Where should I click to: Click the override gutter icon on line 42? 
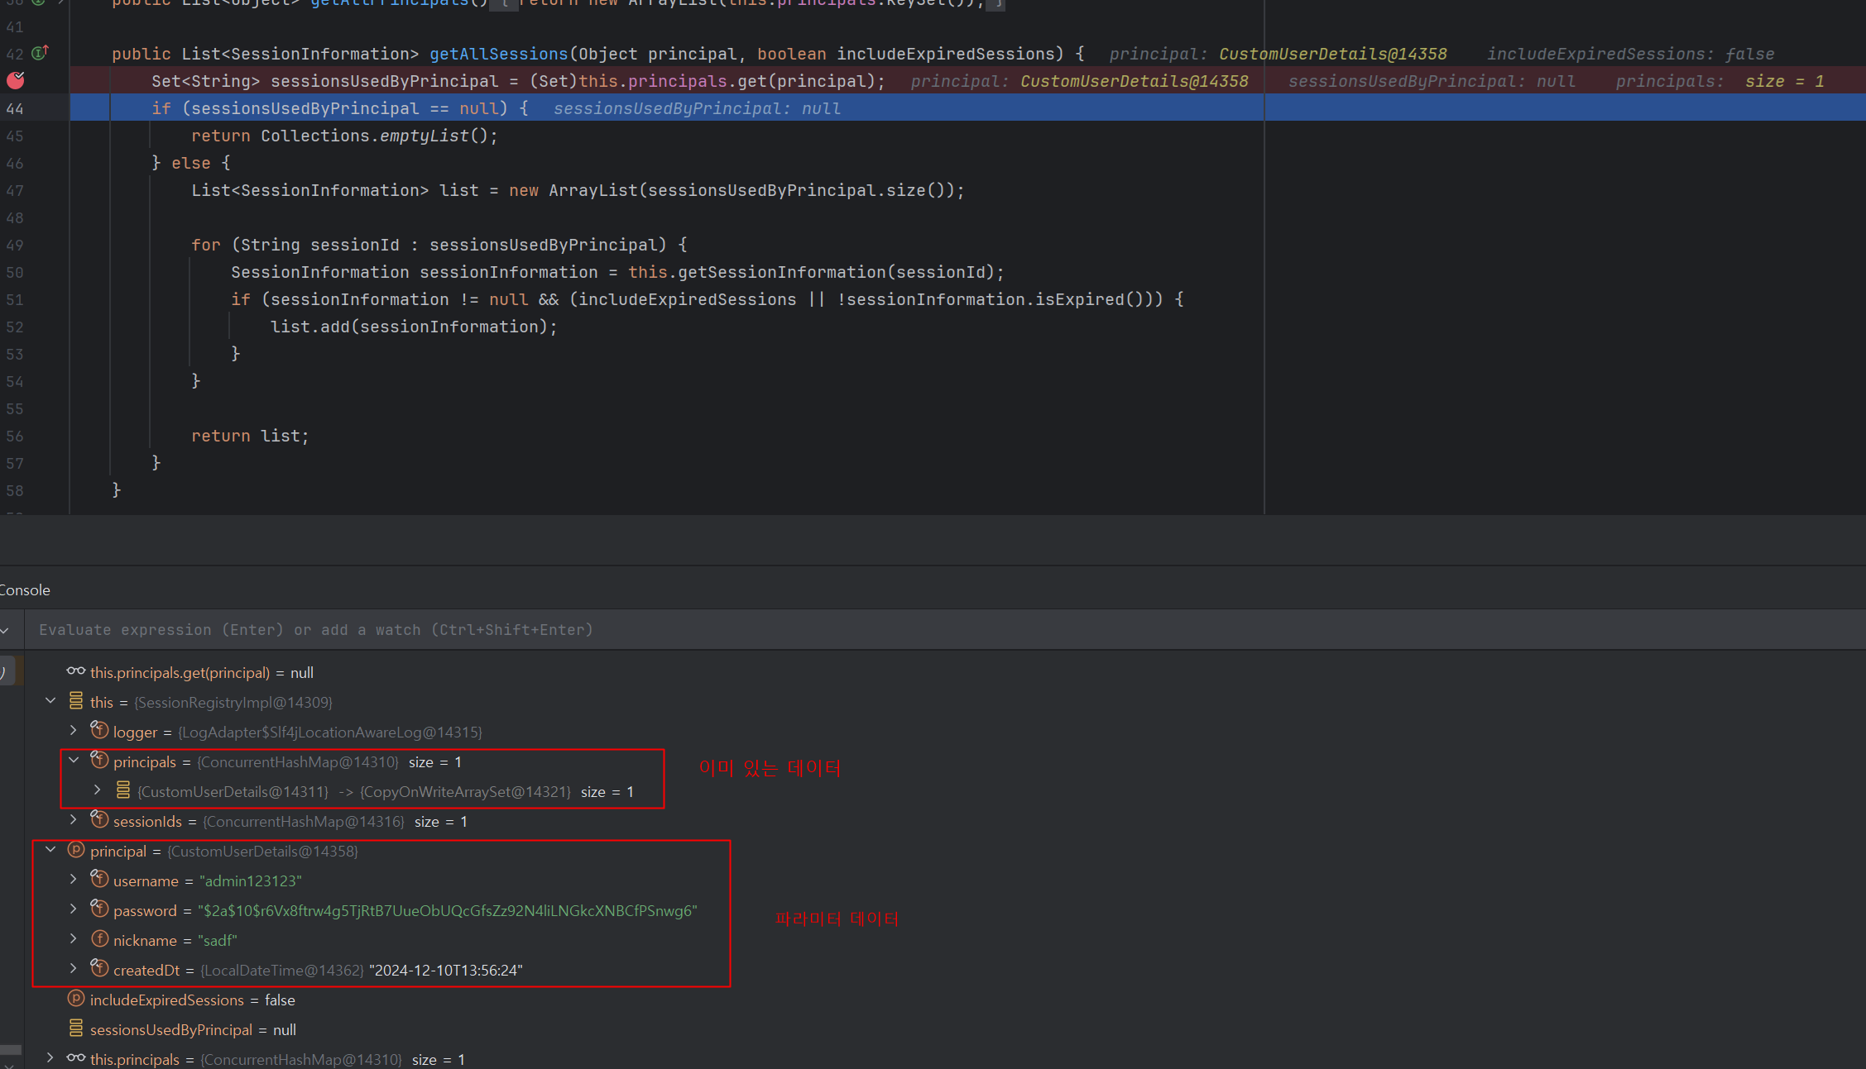[40, 53]
